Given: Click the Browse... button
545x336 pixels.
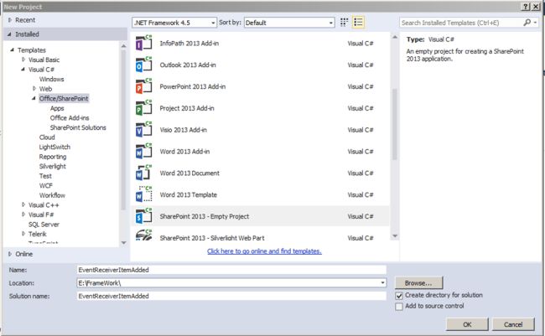Looking at the screenshot, I should (x=419, y=283).
